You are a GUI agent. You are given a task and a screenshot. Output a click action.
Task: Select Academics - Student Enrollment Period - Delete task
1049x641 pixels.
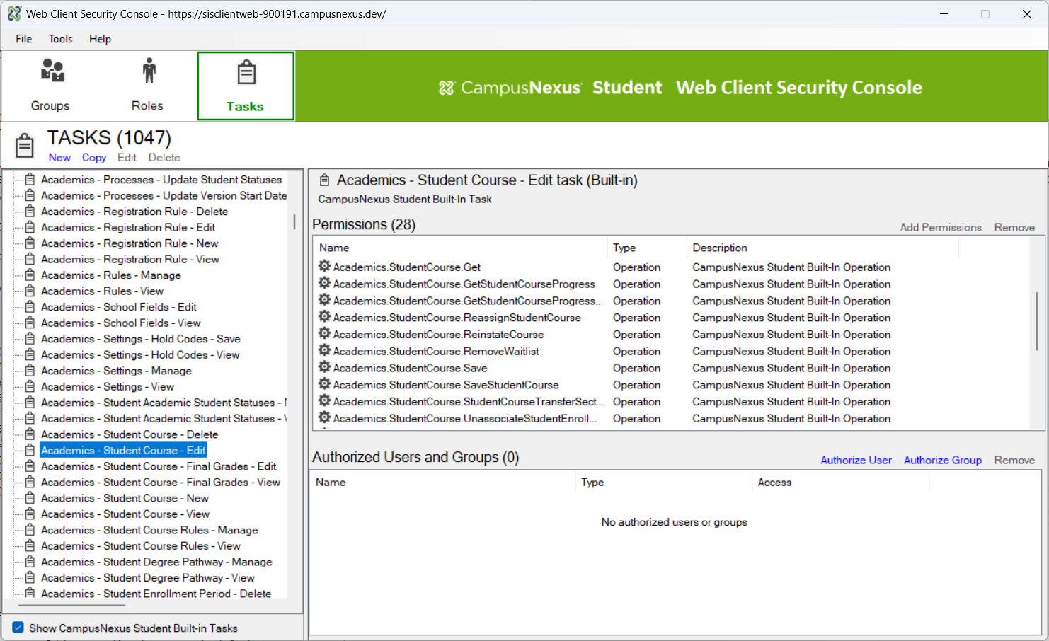(156, 594)
